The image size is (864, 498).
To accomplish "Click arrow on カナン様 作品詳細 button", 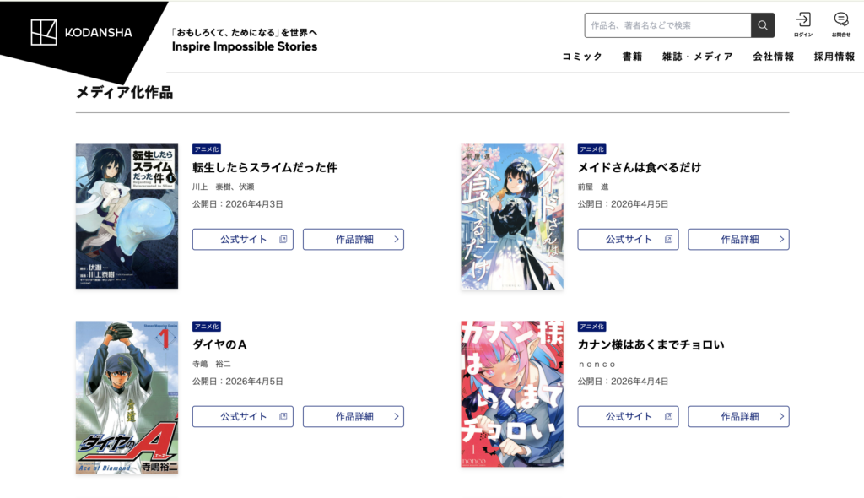I will (781, 416).
